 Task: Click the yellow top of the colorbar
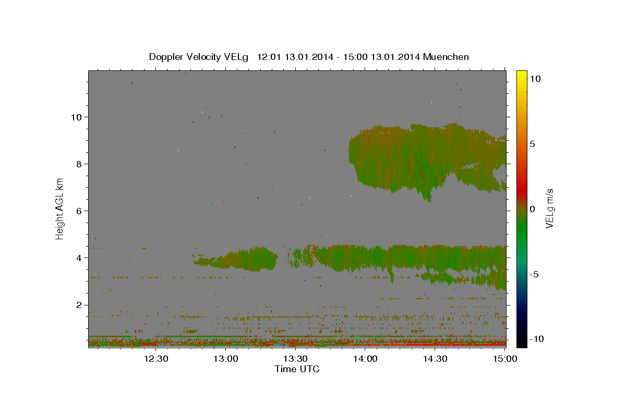tap(521, 77)
